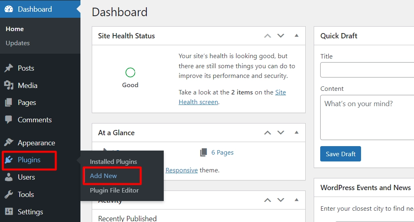Open Dashboard in the sidebar
The height and width of the screenshot is (222, 414).
(40, 9)
